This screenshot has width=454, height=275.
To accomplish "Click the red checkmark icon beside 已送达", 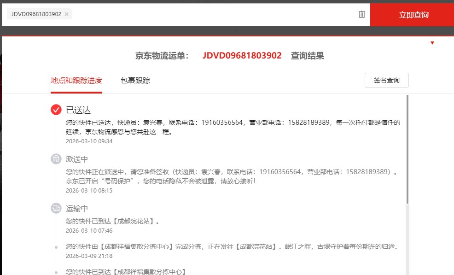I will pos(56,110).
